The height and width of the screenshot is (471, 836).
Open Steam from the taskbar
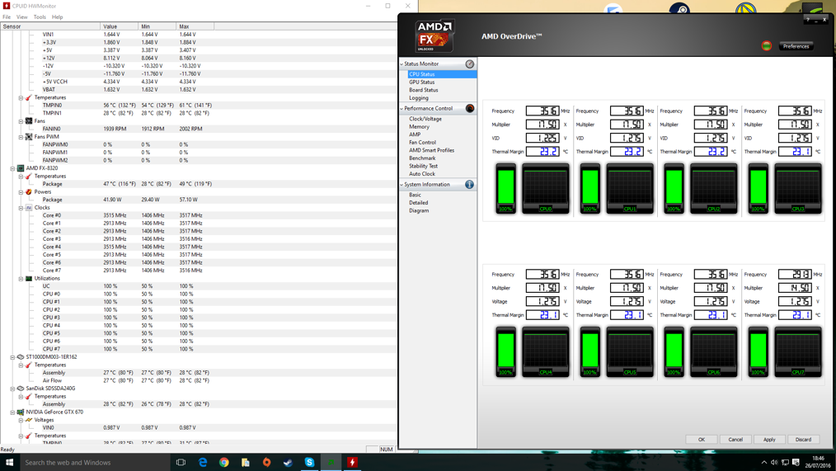pos(288,463)
